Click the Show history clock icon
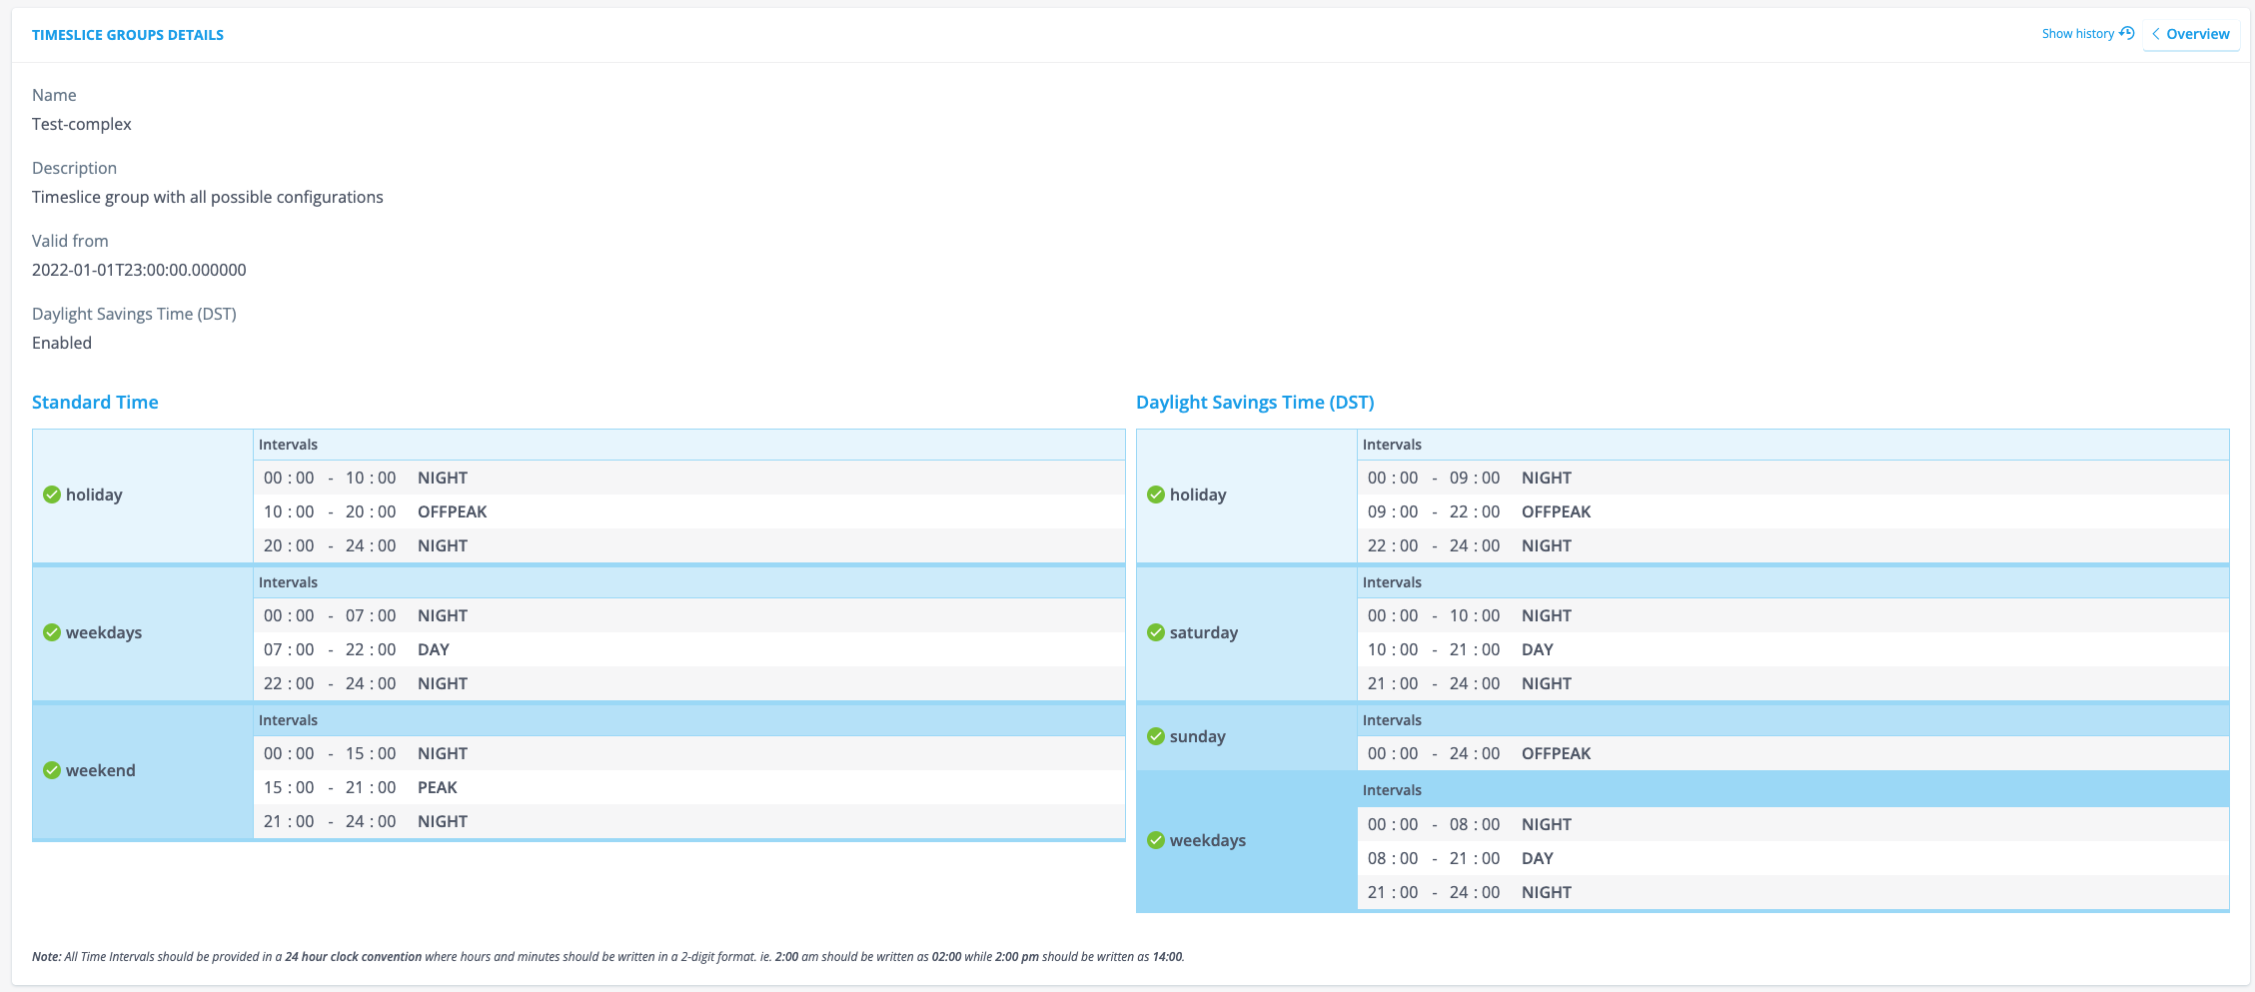The height and width of the screenshot is (992, 2255). pos(2126,33)
